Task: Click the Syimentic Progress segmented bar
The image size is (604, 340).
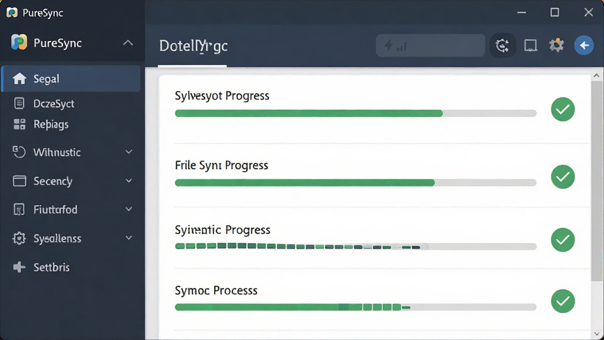Action: 356,246
